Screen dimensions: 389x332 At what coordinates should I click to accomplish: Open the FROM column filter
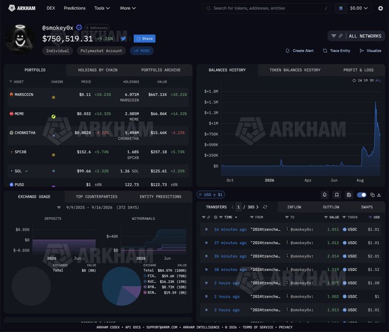(252, 217)
